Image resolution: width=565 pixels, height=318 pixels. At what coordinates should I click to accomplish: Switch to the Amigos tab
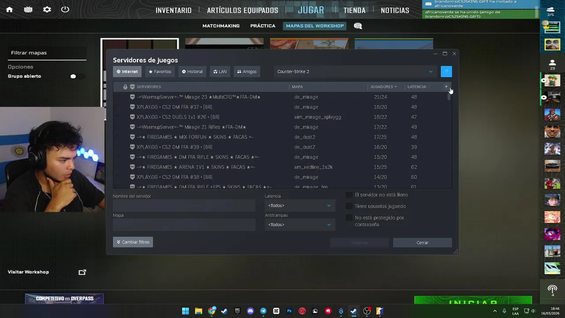click(x=247, y=72)
